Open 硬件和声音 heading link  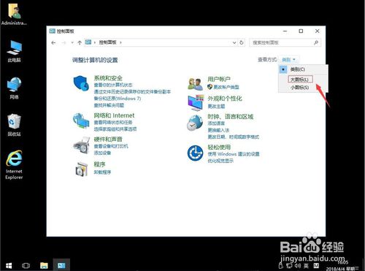click(108, 140)
